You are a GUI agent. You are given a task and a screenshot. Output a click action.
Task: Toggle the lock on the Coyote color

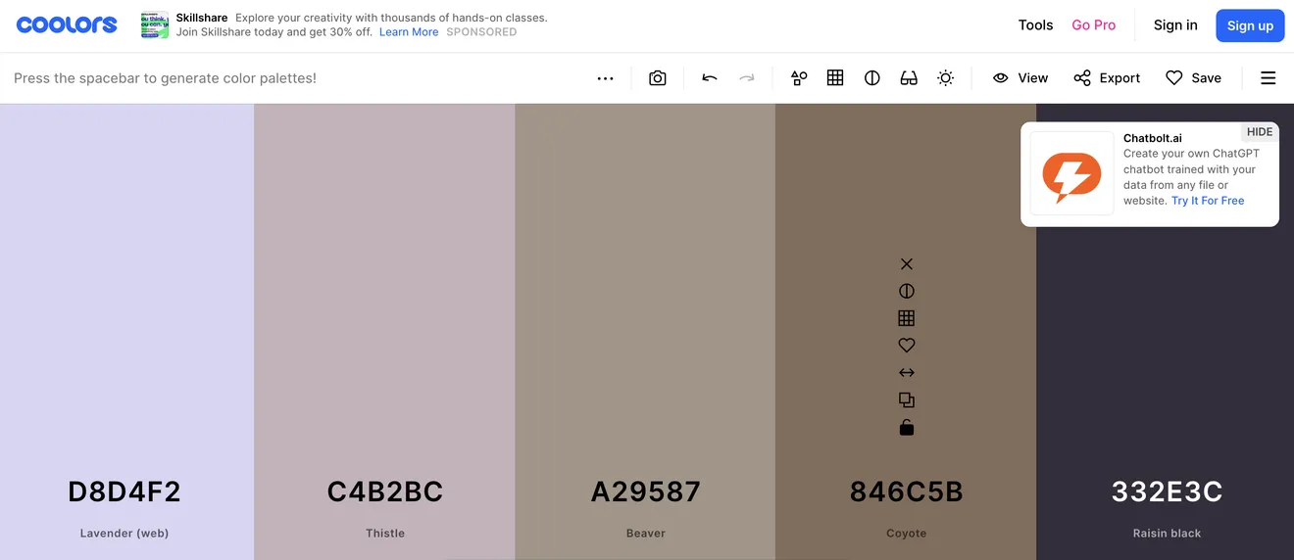click(907, 427)
